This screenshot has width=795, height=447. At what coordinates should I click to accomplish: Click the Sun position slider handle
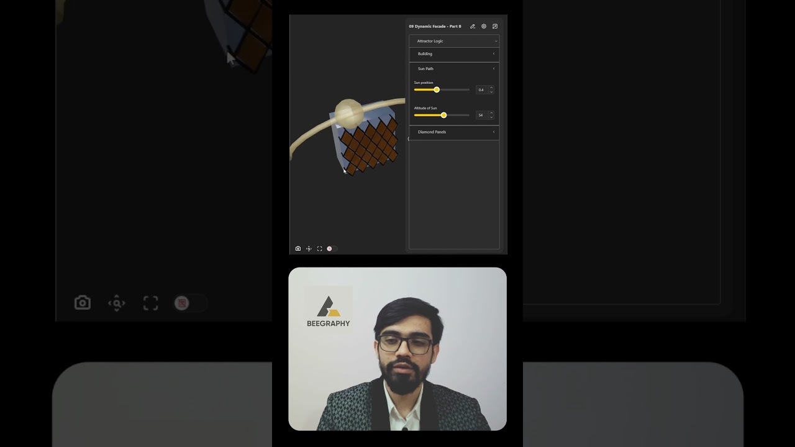point(437,90)
